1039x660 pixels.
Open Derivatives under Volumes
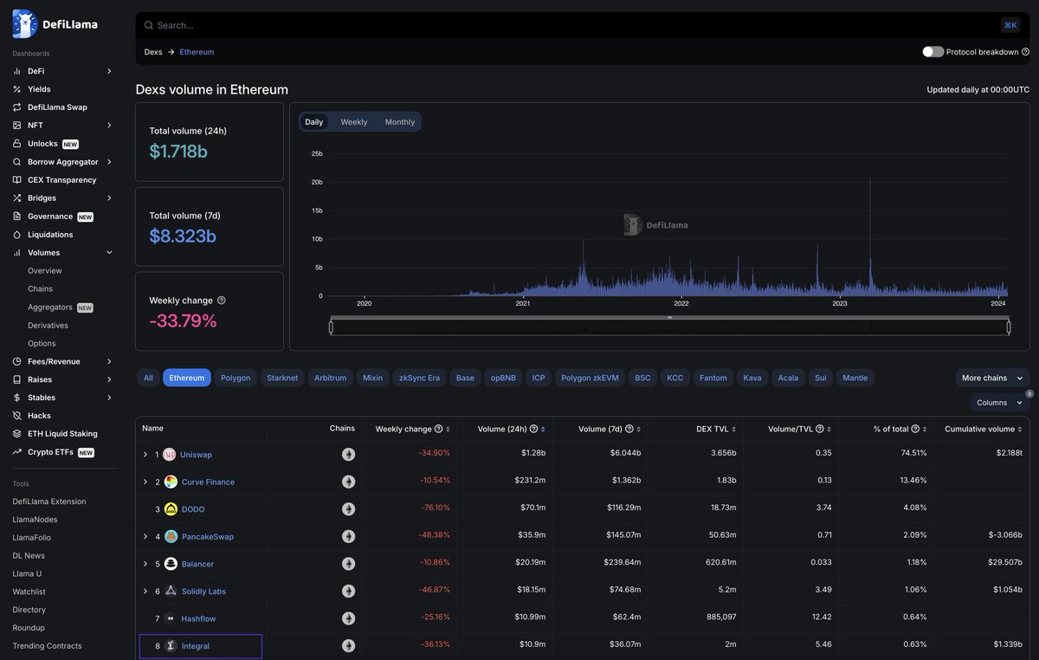48,326
